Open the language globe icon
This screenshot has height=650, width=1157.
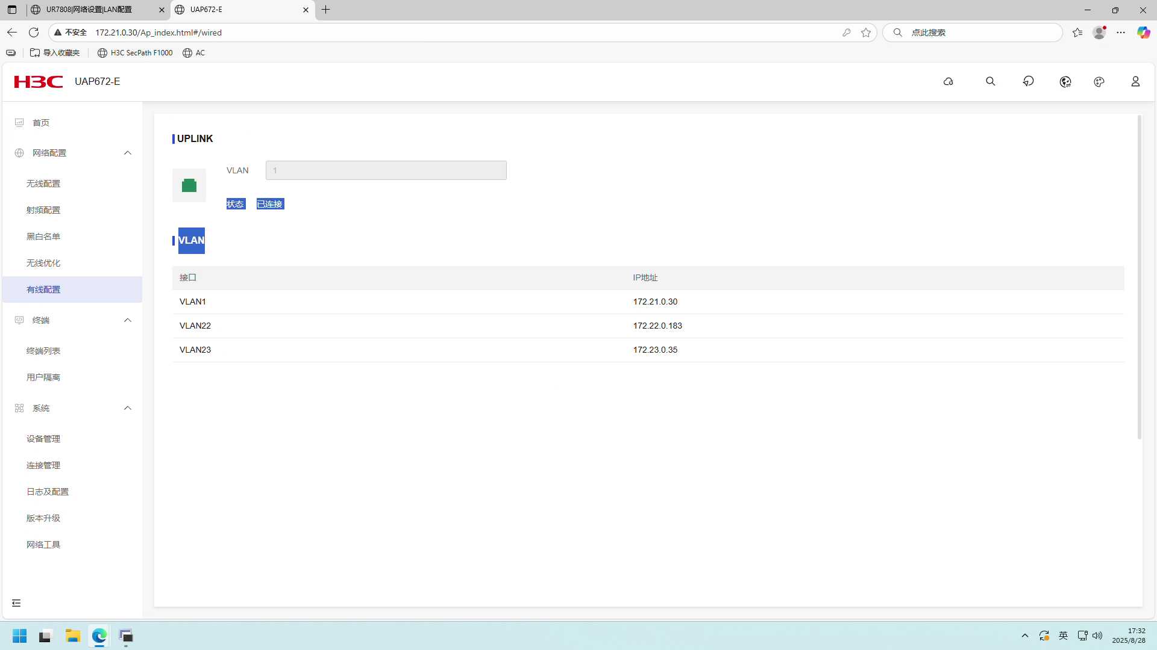(x=1065, y=82)
